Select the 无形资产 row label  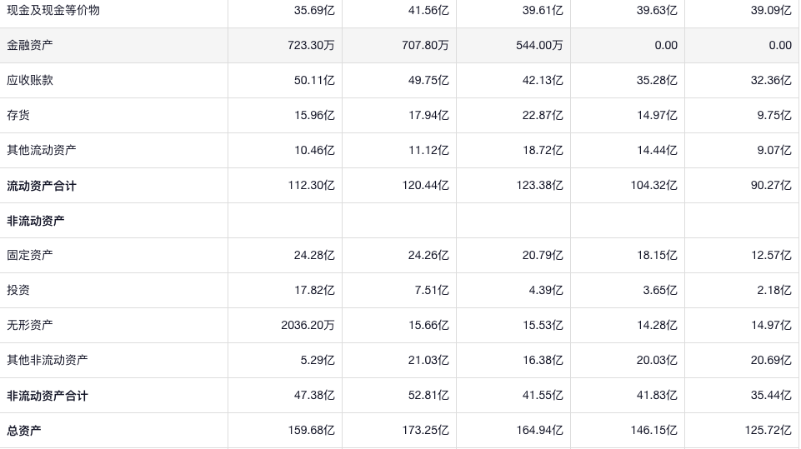[x=30, y=326]
